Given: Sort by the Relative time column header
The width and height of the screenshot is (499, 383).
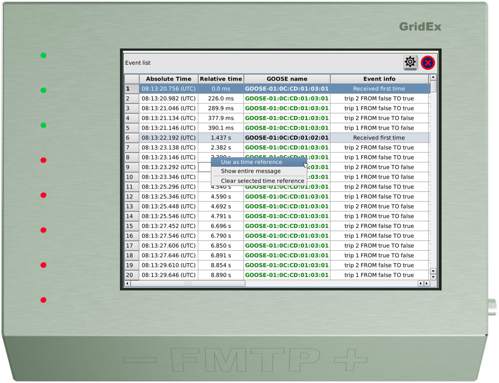Looking at the screenshot, I should 220,79.
